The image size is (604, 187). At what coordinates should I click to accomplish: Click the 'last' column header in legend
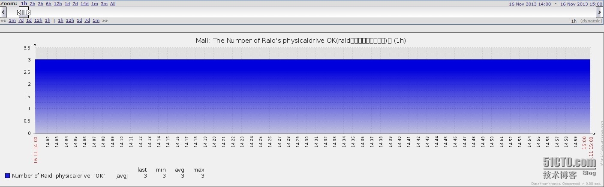click(x=142, y=170)
